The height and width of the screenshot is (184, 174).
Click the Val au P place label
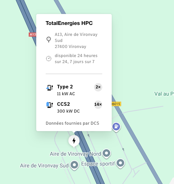tap(164, 94)
